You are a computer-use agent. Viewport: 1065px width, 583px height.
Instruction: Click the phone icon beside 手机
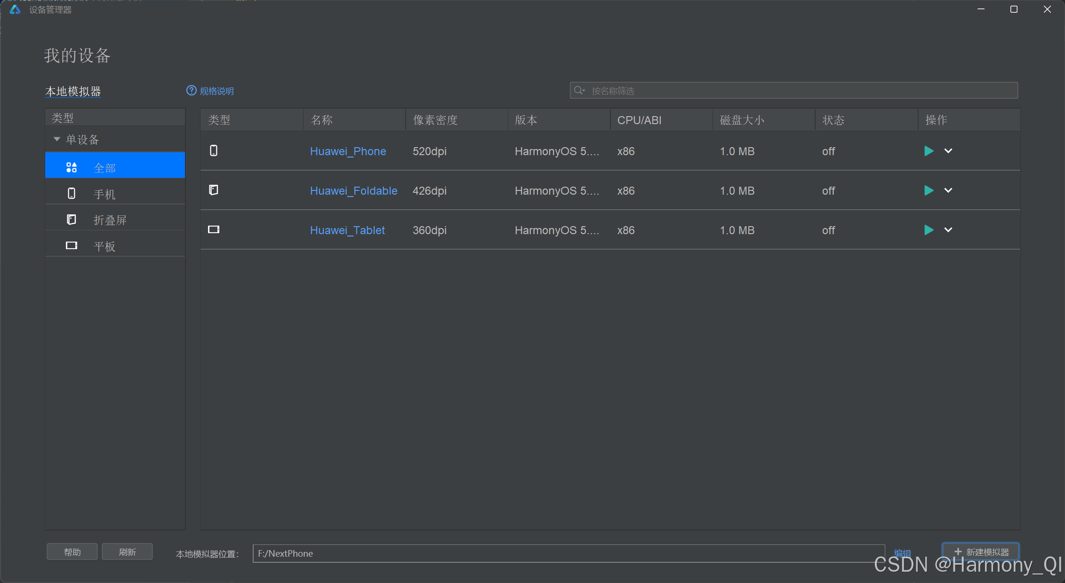(72, 193)
